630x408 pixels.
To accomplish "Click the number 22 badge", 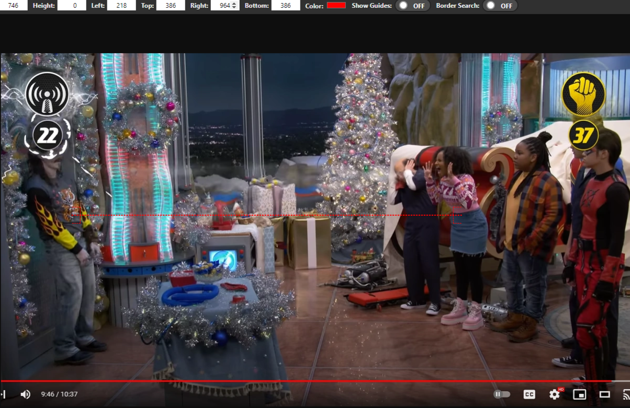I will 47,136.
